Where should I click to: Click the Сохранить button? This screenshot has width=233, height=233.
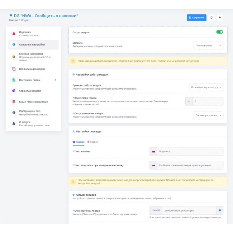[x=196, y=18]
